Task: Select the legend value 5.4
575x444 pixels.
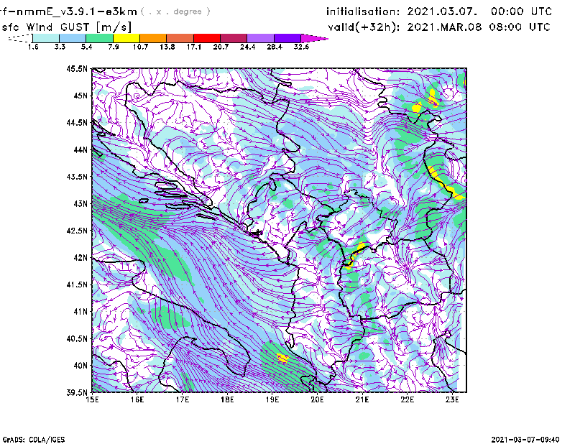Action: point(86,47)
